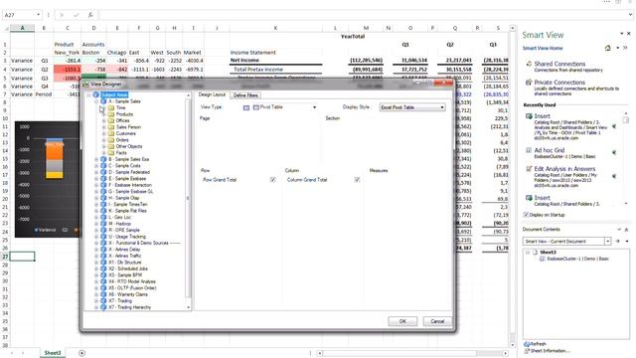Click the first Insert icon in Recently Used

tap(529, 116)
